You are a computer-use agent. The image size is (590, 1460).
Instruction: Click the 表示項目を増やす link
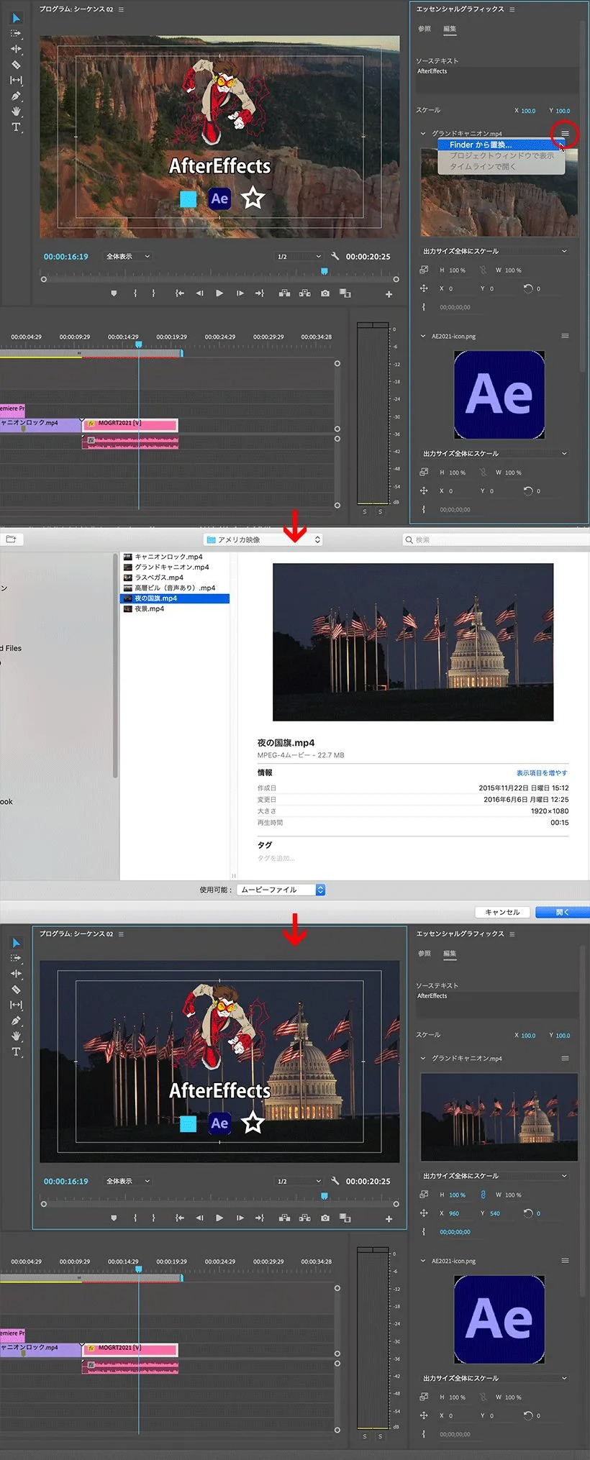[x=541, y=773]
